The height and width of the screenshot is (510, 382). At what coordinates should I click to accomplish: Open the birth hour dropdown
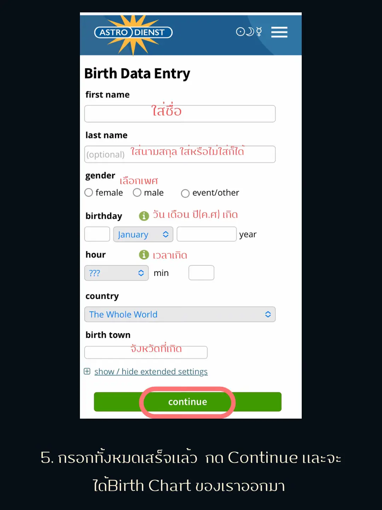(116, 273)
